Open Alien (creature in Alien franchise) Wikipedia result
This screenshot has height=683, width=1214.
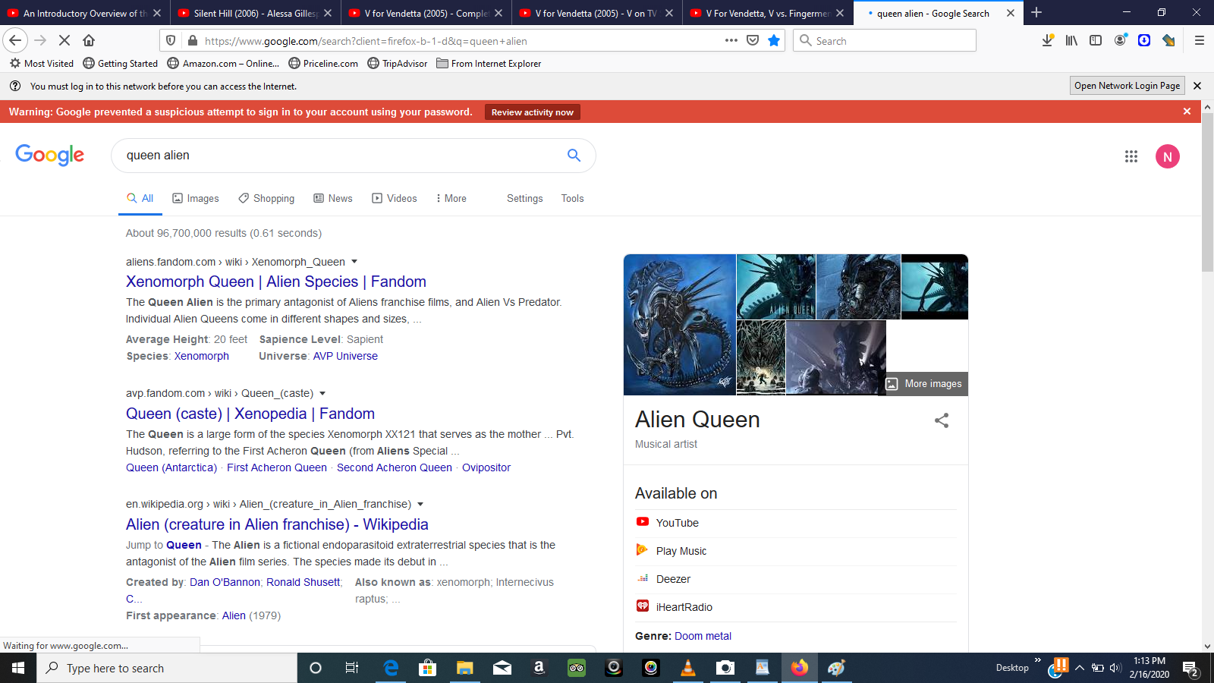click(x=277, y=524)
